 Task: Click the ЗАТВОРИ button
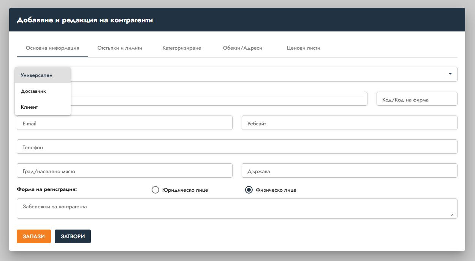click(73, 236)
